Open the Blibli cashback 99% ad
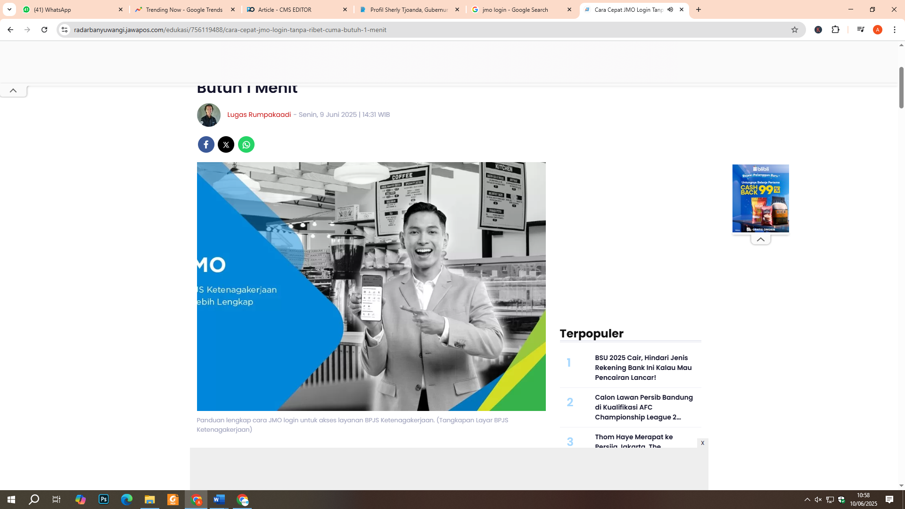The image size is (905, 509). pos(761,198)
